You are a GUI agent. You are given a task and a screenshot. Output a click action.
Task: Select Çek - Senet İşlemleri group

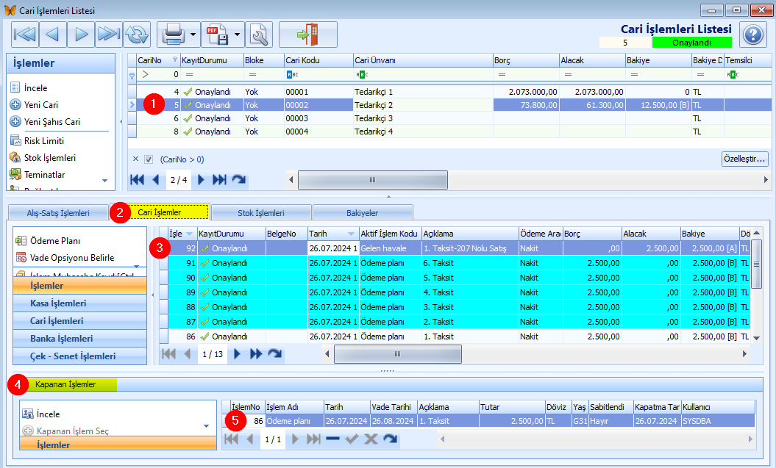(x=79, y=356)
